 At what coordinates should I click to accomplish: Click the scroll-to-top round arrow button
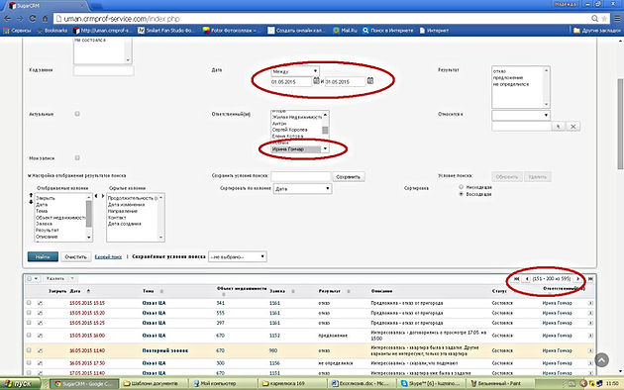[x=602, y=359]
